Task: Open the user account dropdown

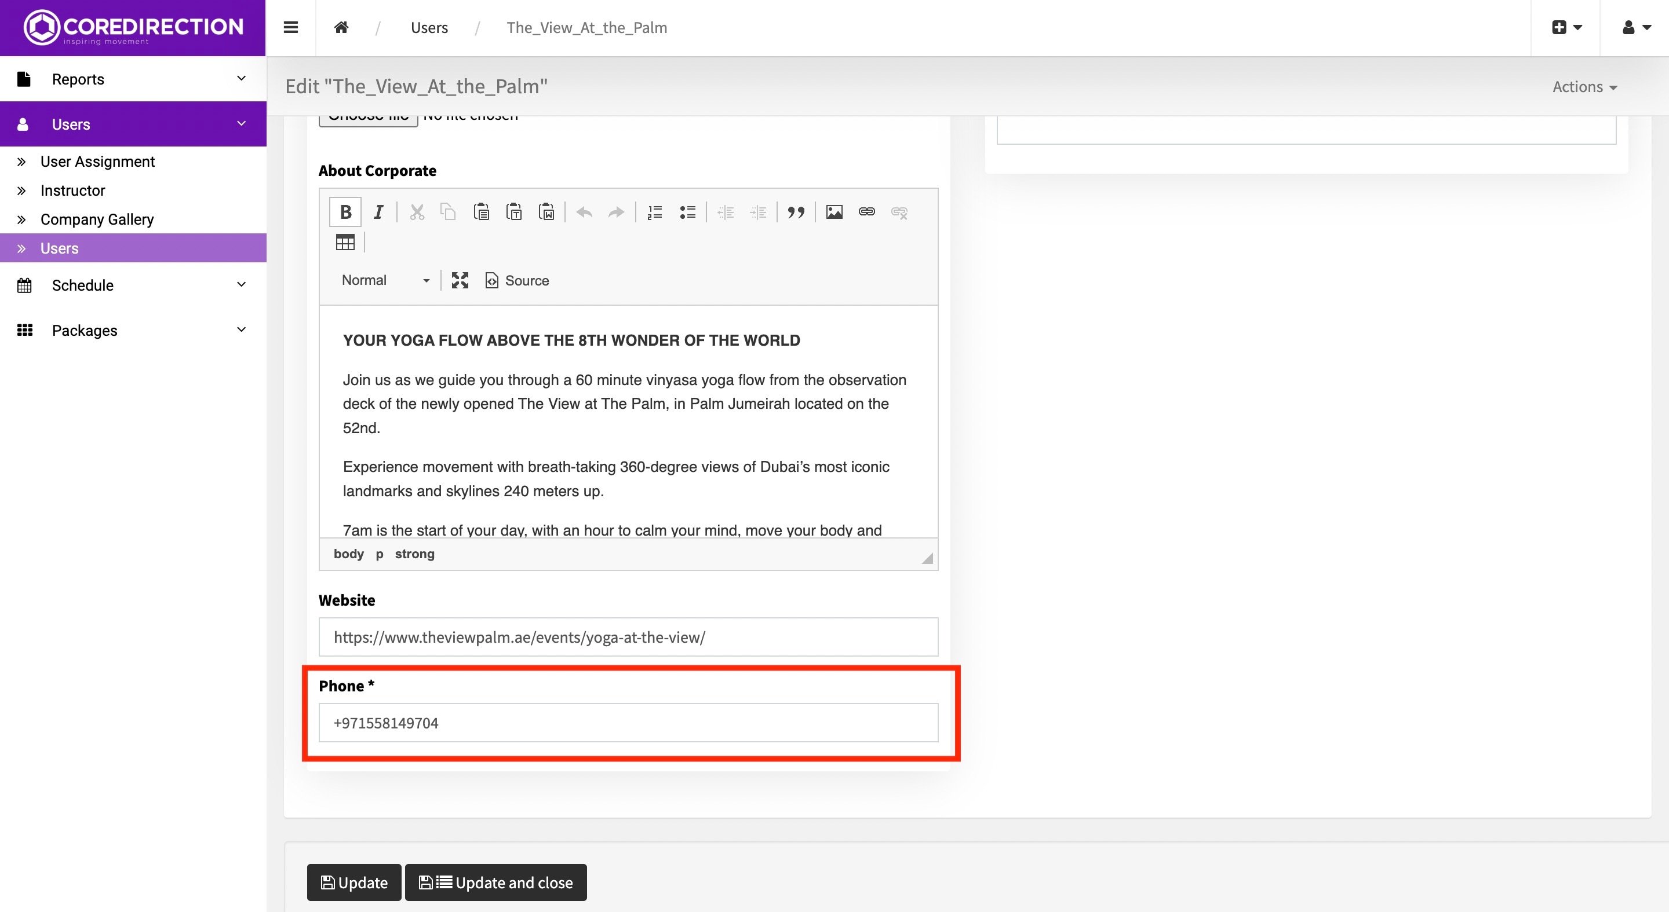Action: [x=1635, y=27]
